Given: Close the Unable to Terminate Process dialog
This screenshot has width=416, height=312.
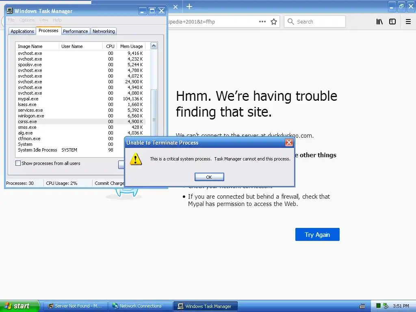Looking at the screenshot, I should tap(289, 143).
